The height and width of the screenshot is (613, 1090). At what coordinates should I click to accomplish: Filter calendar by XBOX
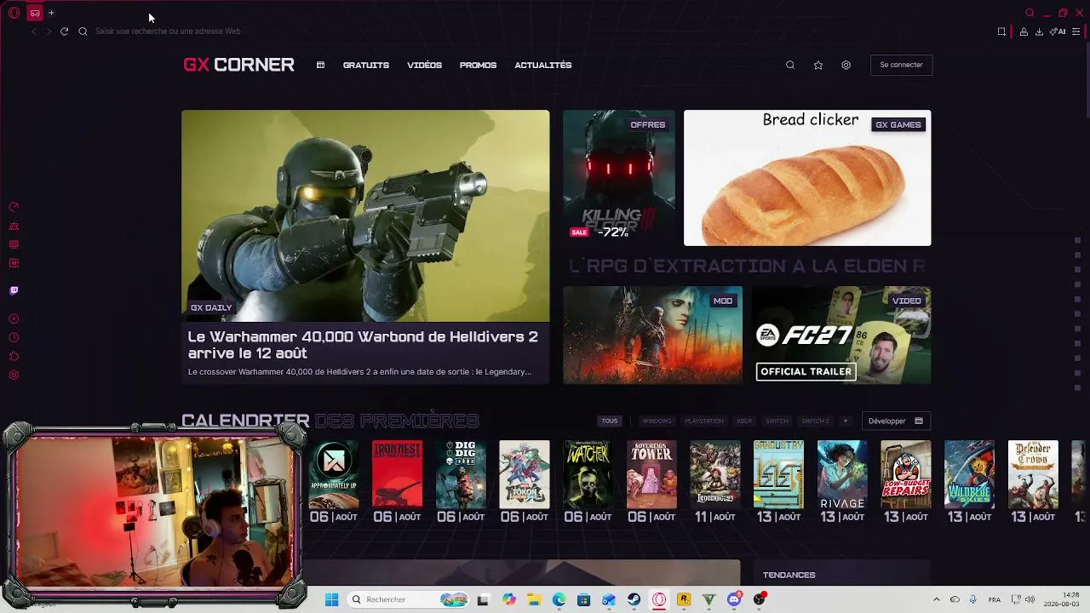[744, 421]
